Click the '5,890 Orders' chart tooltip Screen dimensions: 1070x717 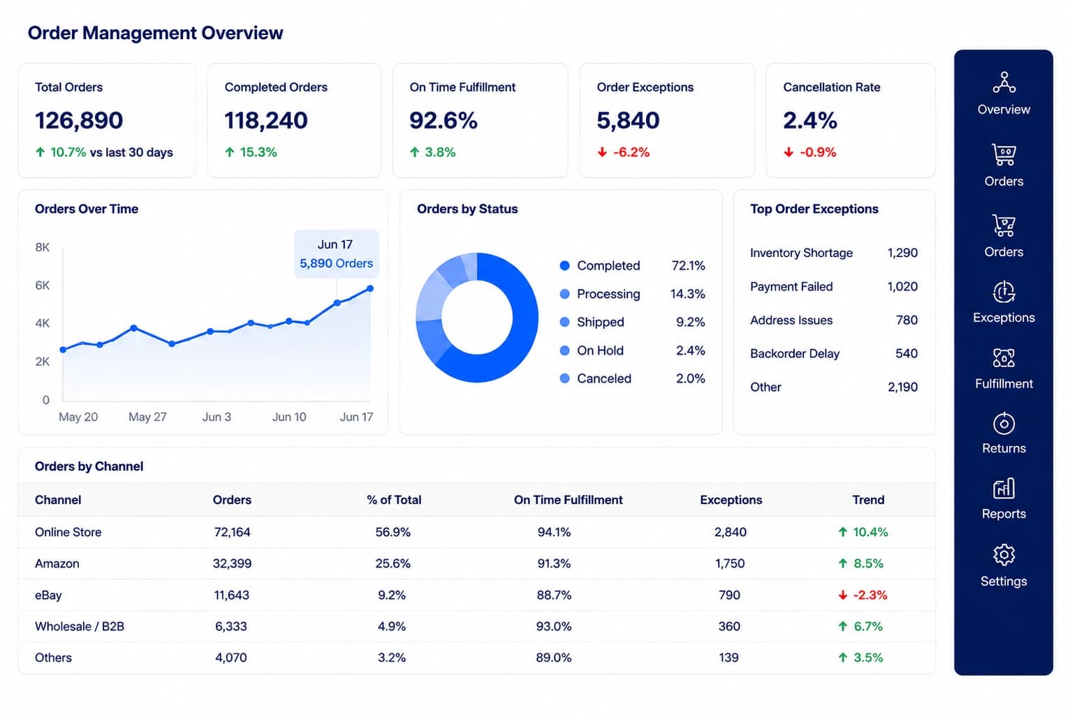(337, 253)
